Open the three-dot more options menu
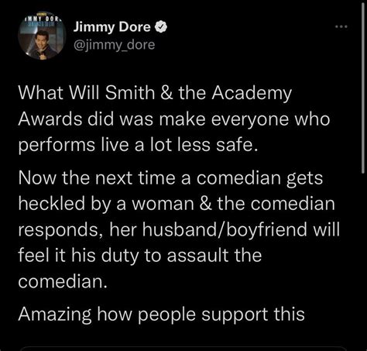This screenshot has height=351, width=367. coord(341,26)
